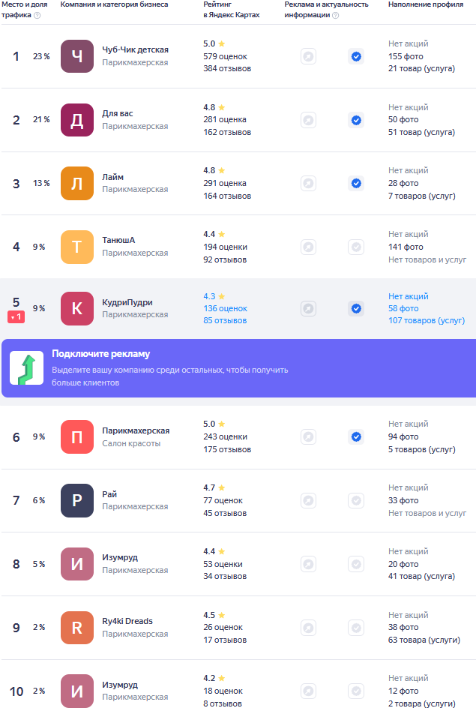Open the "85 отзывов" link for КудриПудри
The height and width of the screenshot is (720, 476).
point(225,320)
